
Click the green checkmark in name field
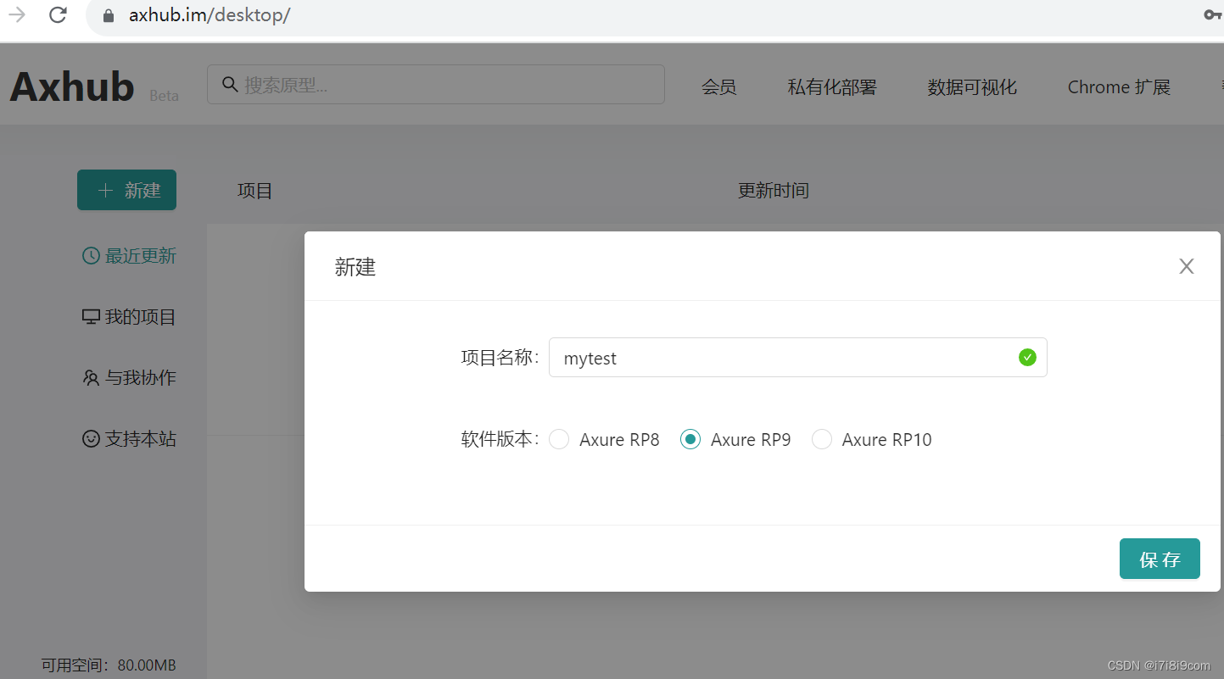point(1027,358)
